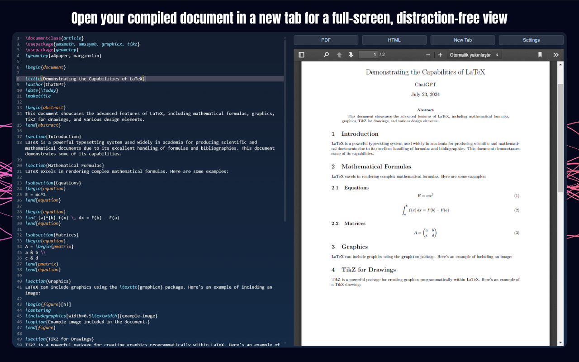Zoom out with the minus icon
The height and width of the screenshot is (362, 579).
[428, 55]
